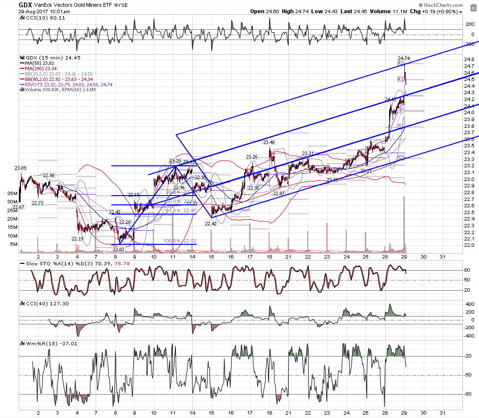Click the 'Last 24.45' header value
The height and width of the screenshot is (418, 479).
click(354, 11)
